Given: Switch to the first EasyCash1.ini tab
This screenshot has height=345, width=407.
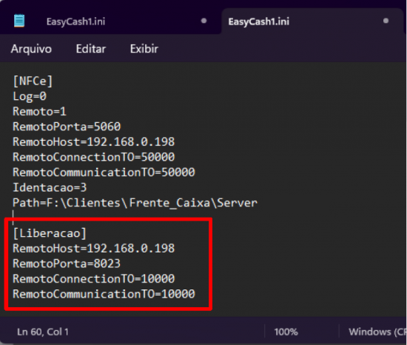Looking at the screenshot, I should tap(75, 21).
